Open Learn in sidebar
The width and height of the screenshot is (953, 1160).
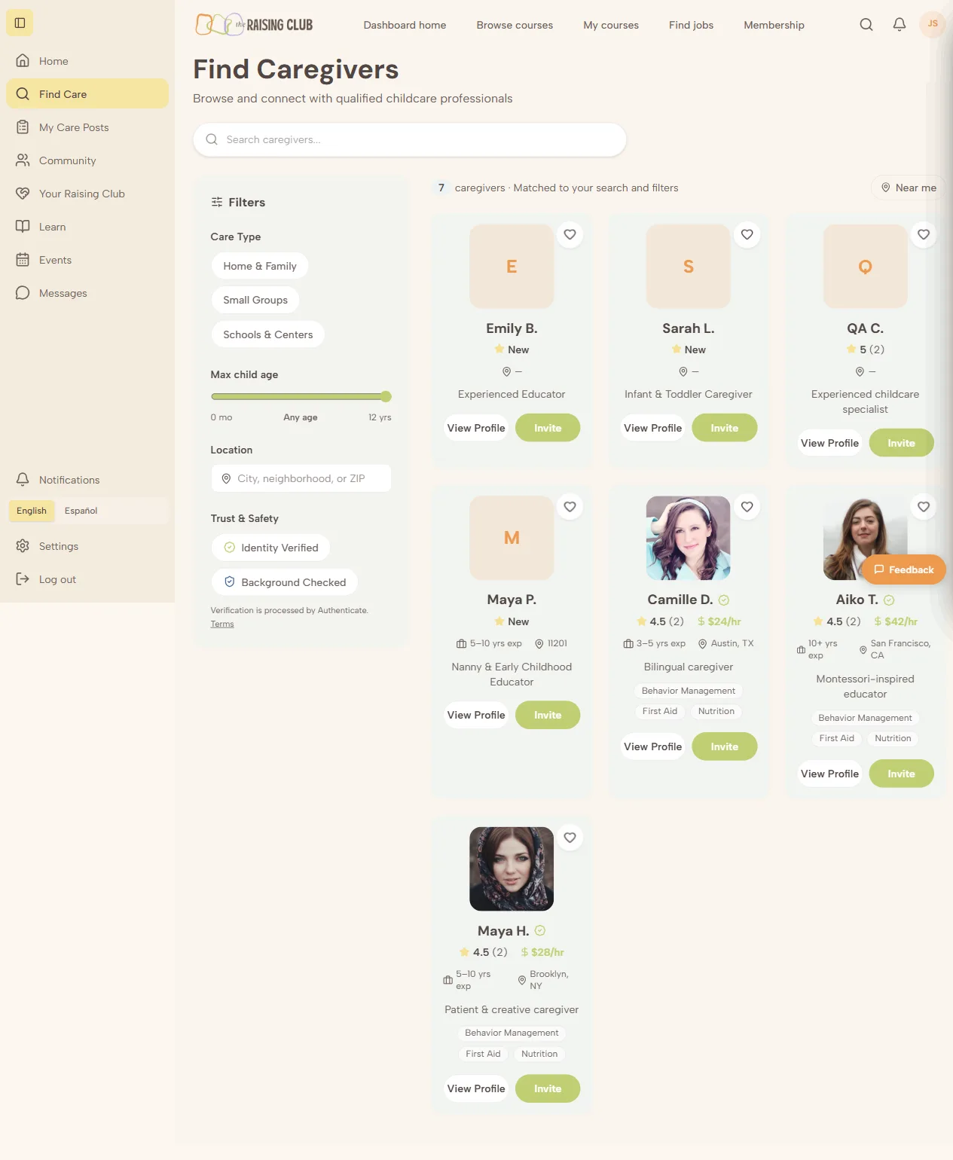pyautogui.click(x=87, y=227)
